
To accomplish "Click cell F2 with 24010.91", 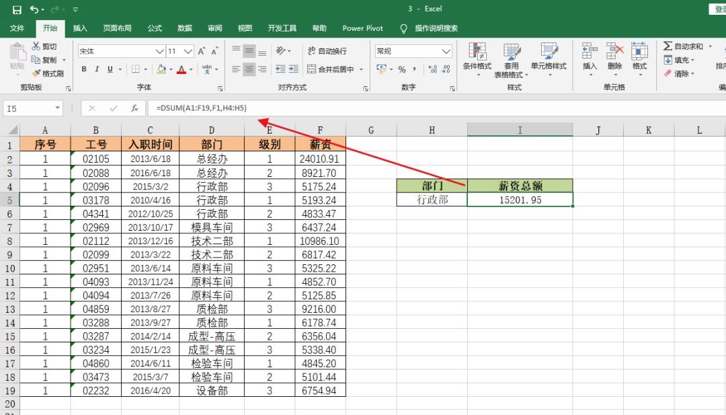I will 320,159.
